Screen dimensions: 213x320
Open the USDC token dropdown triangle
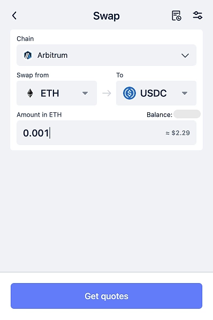click(x=185, y=93)
